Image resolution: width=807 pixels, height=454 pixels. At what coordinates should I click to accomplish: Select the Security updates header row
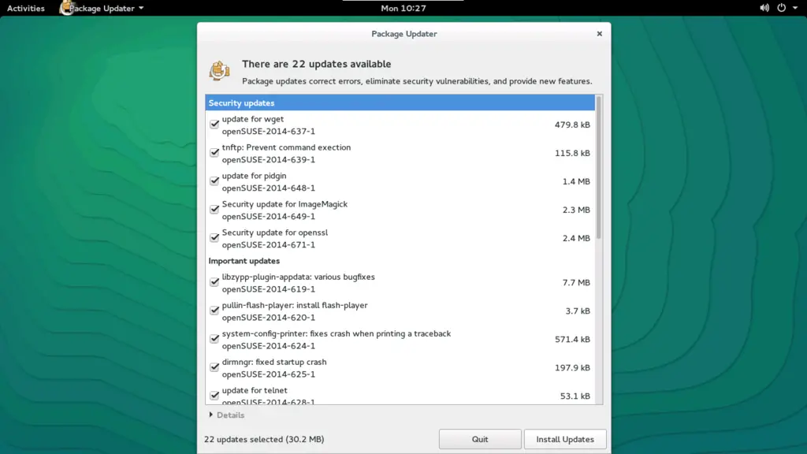point(400,103)
